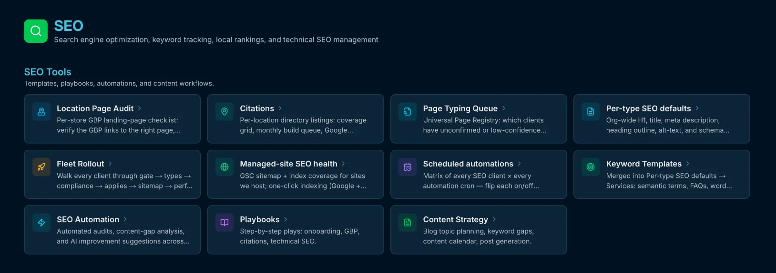Click the 'Per-store GBP landing-page checklist' description
776x273 pixels.
click(x=119, y=125)
